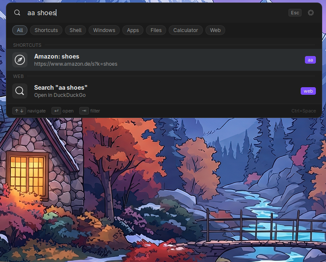326x262 pixels.
Task: Click the purple "web" badge
Action: pos(308,91)
